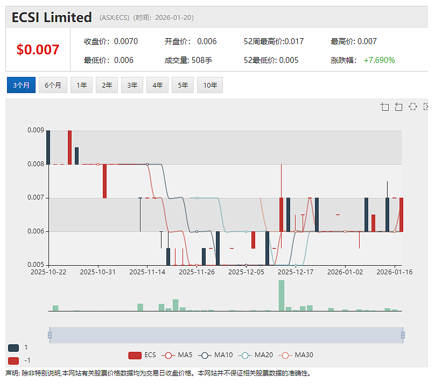435x383 pixels.
Task: Click the 最低价: 0.006 value
Action: click(x=108, y=60)
